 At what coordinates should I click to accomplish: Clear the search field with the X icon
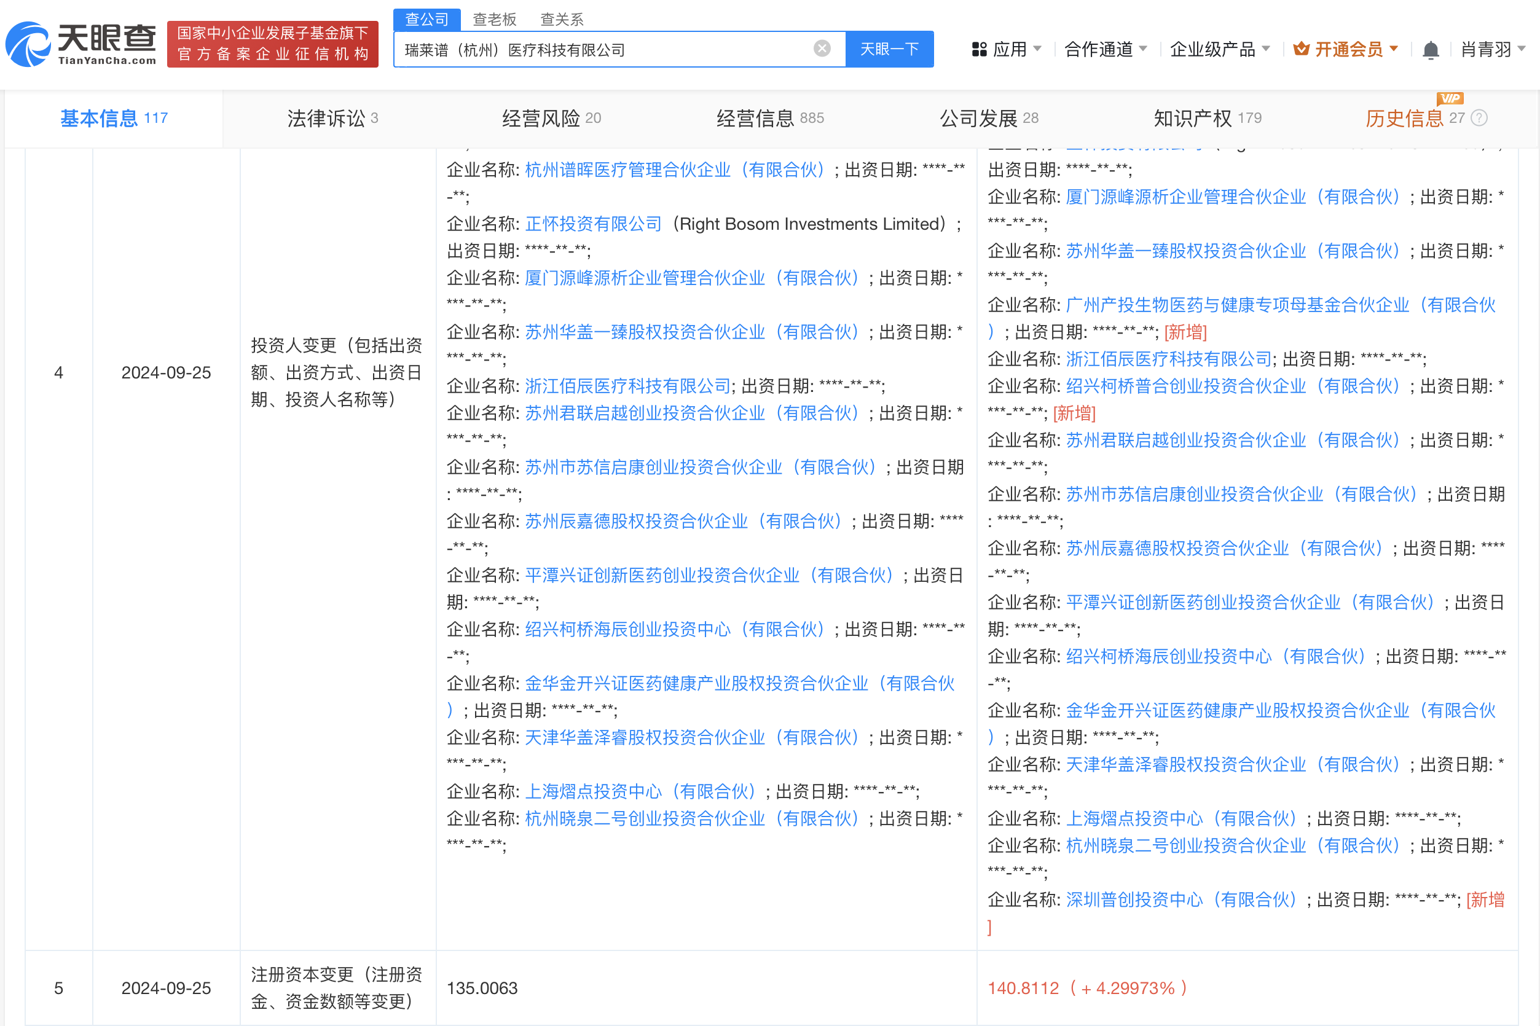click(x=822, y=49)
